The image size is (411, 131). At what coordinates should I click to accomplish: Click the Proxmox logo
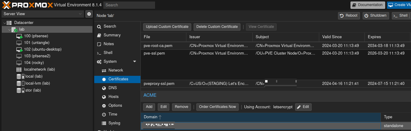pos(27,5)
